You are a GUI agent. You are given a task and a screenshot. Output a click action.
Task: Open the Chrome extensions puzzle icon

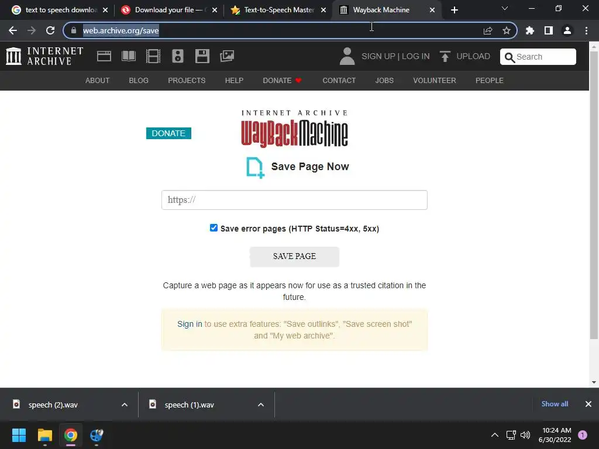(x=530, y=30)
